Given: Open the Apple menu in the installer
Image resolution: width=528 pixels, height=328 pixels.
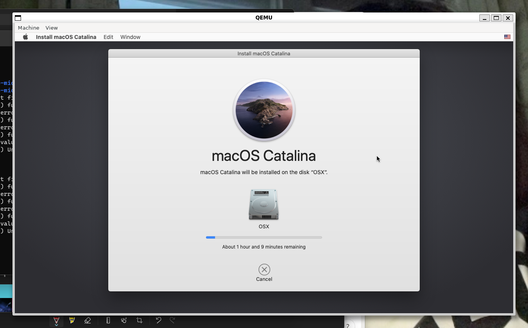Looking at the screenshot, I should point(25,37).
